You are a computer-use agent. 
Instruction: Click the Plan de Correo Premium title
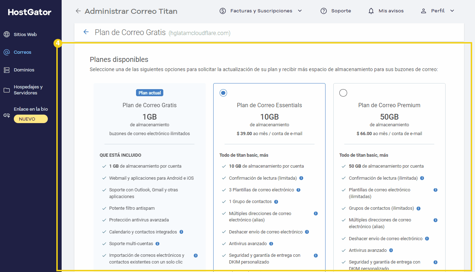click(389, 105)
